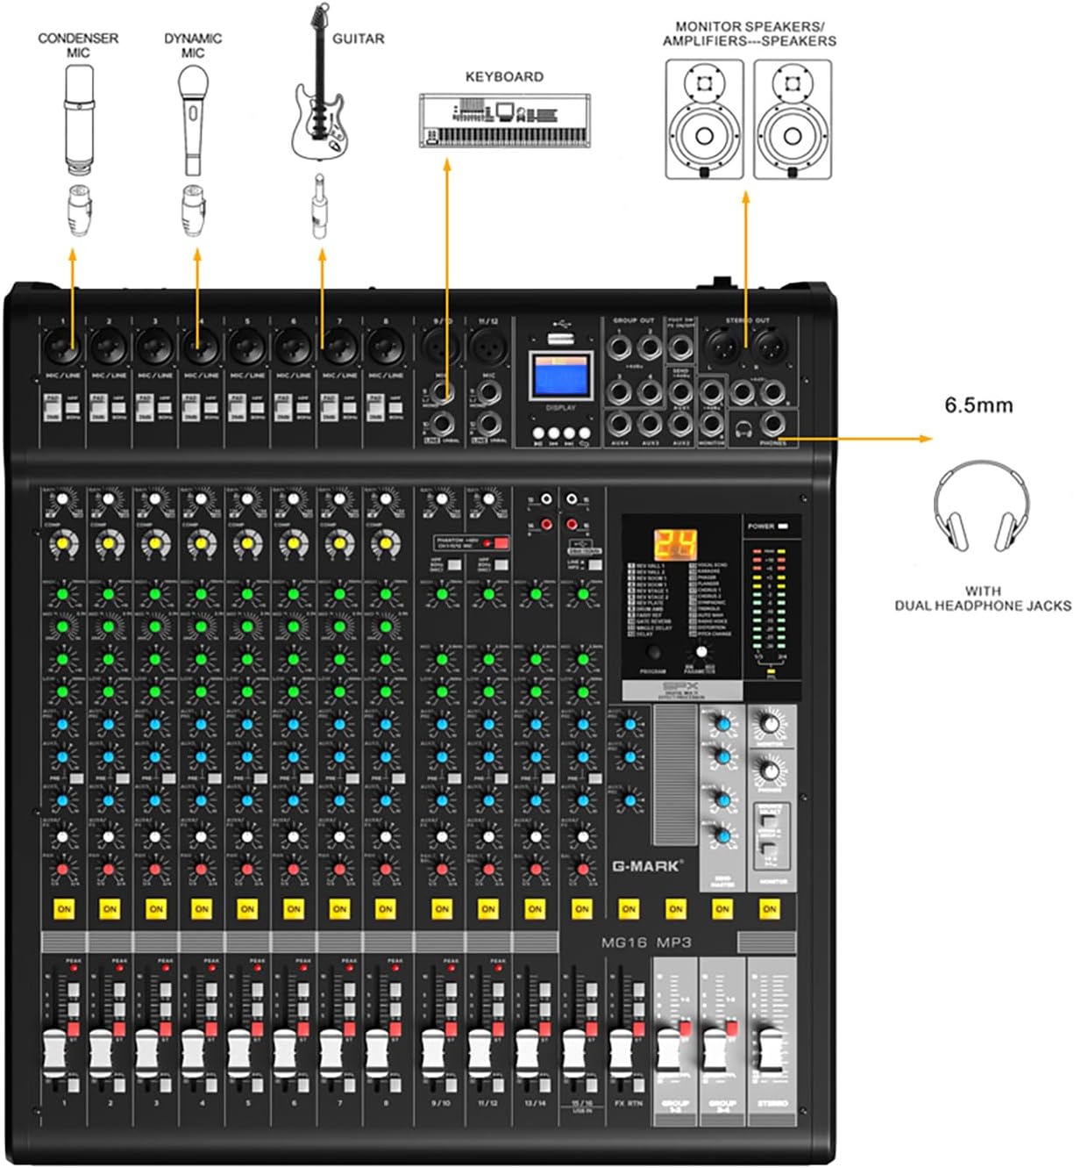Select the REV HALL 1 effect label

pyautogui.click(x=650, y=566)
